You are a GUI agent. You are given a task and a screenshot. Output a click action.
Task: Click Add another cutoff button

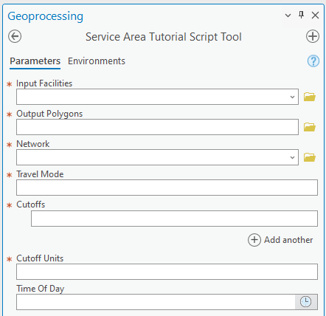tap(280, 240)
